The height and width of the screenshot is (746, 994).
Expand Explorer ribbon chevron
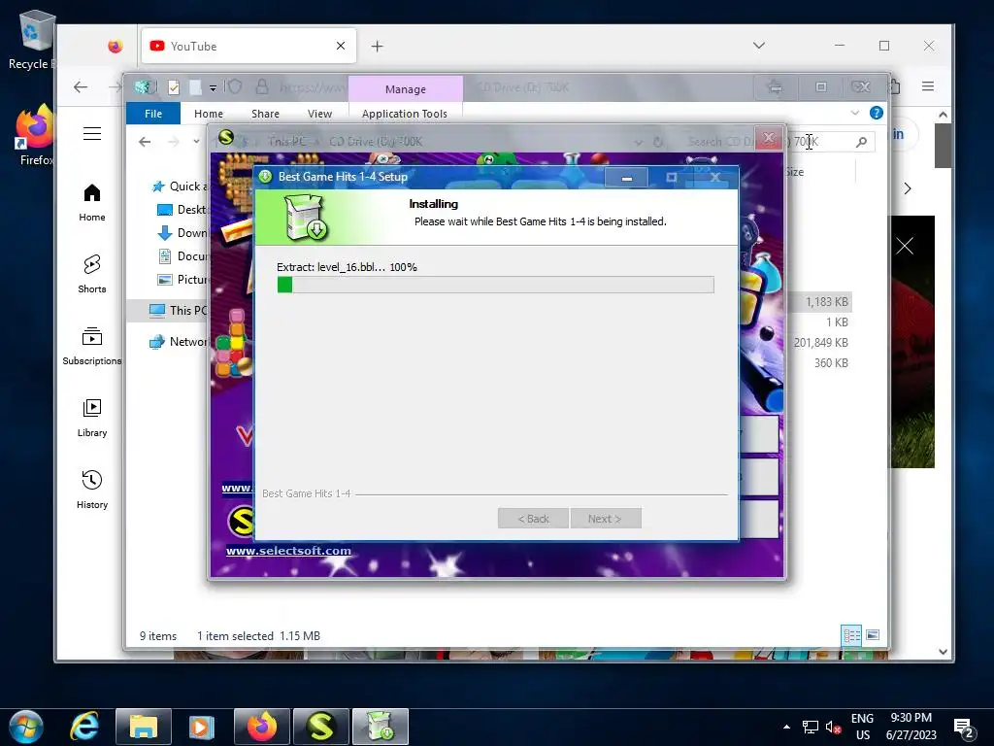(x=854, y=113)
